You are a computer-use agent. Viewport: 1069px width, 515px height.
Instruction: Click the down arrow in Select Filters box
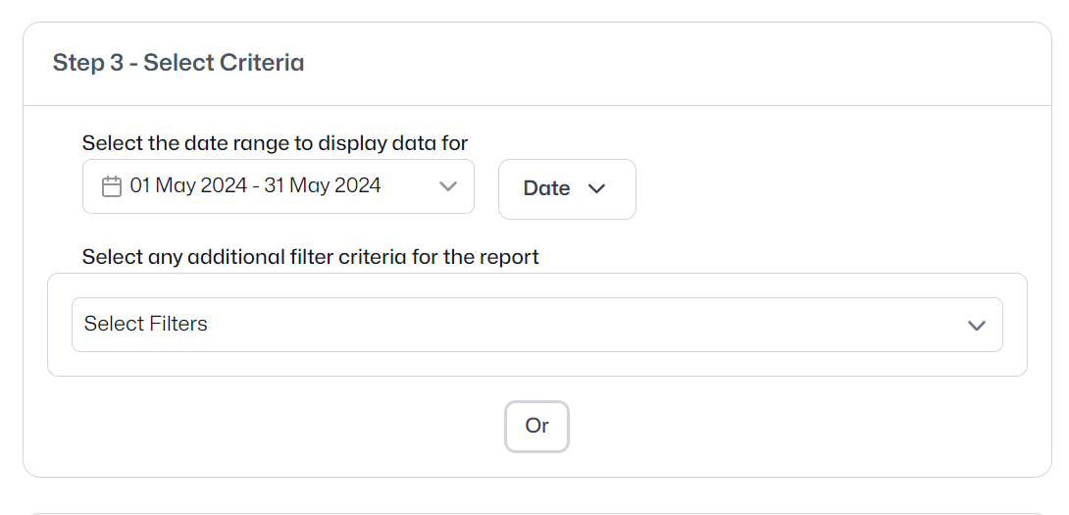coord(977,326)
